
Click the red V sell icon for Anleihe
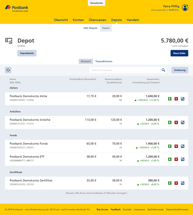176,122
